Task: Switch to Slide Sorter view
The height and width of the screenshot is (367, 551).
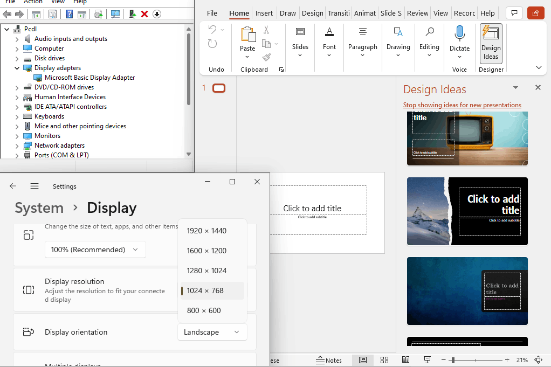Action: click(x=384, y=360)
